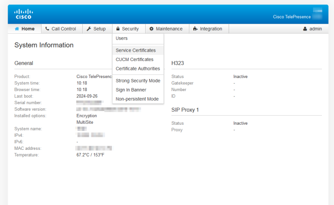Screen dimensions: 334x205
Task: Click the Product label
Action: pos(22,77)
